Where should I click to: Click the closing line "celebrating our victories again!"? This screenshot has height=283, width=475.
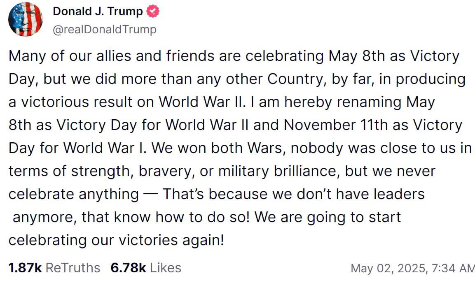pyautogui.click(x=116, y=240)
